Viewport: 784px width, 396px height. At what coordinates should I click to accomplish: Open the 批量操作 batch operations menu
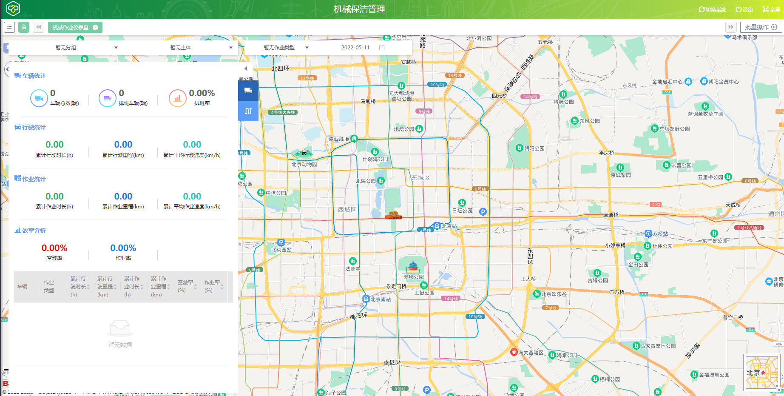point(761,27)
